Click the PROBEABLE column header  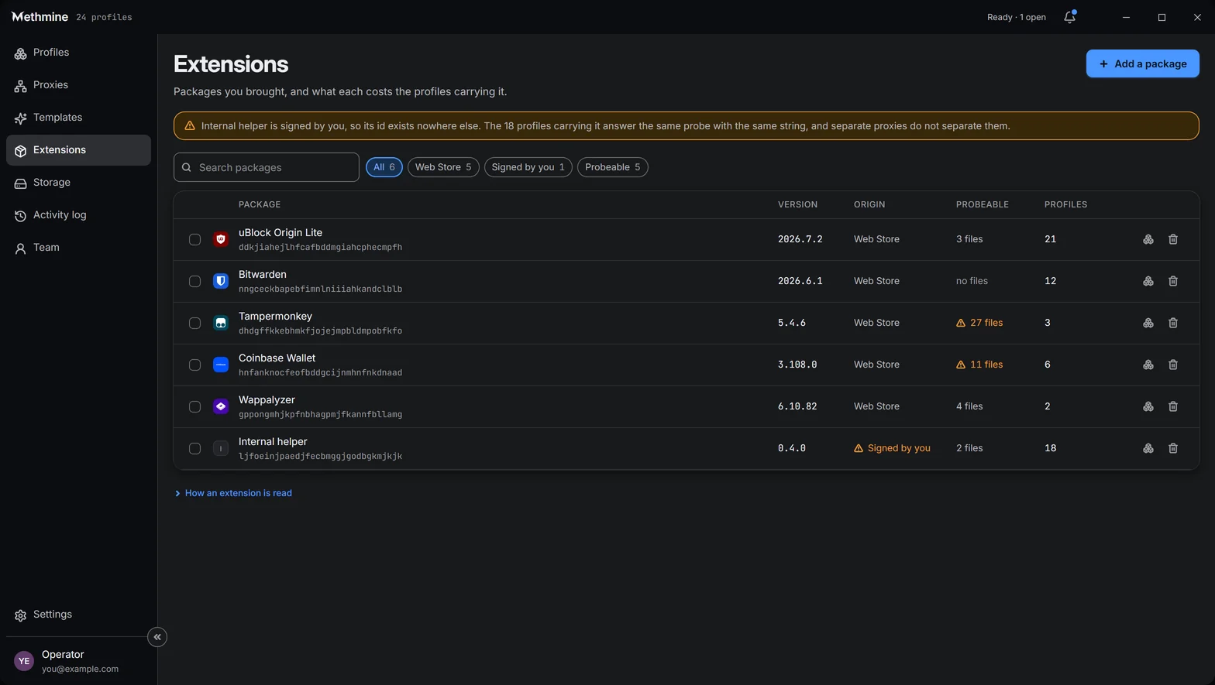pos(982,204)
